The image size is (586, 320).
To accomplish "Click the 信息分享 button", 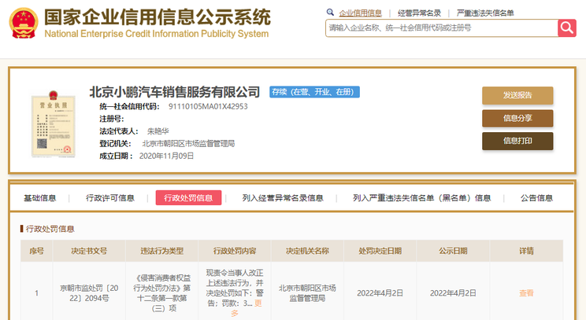I will pos(517,118).
